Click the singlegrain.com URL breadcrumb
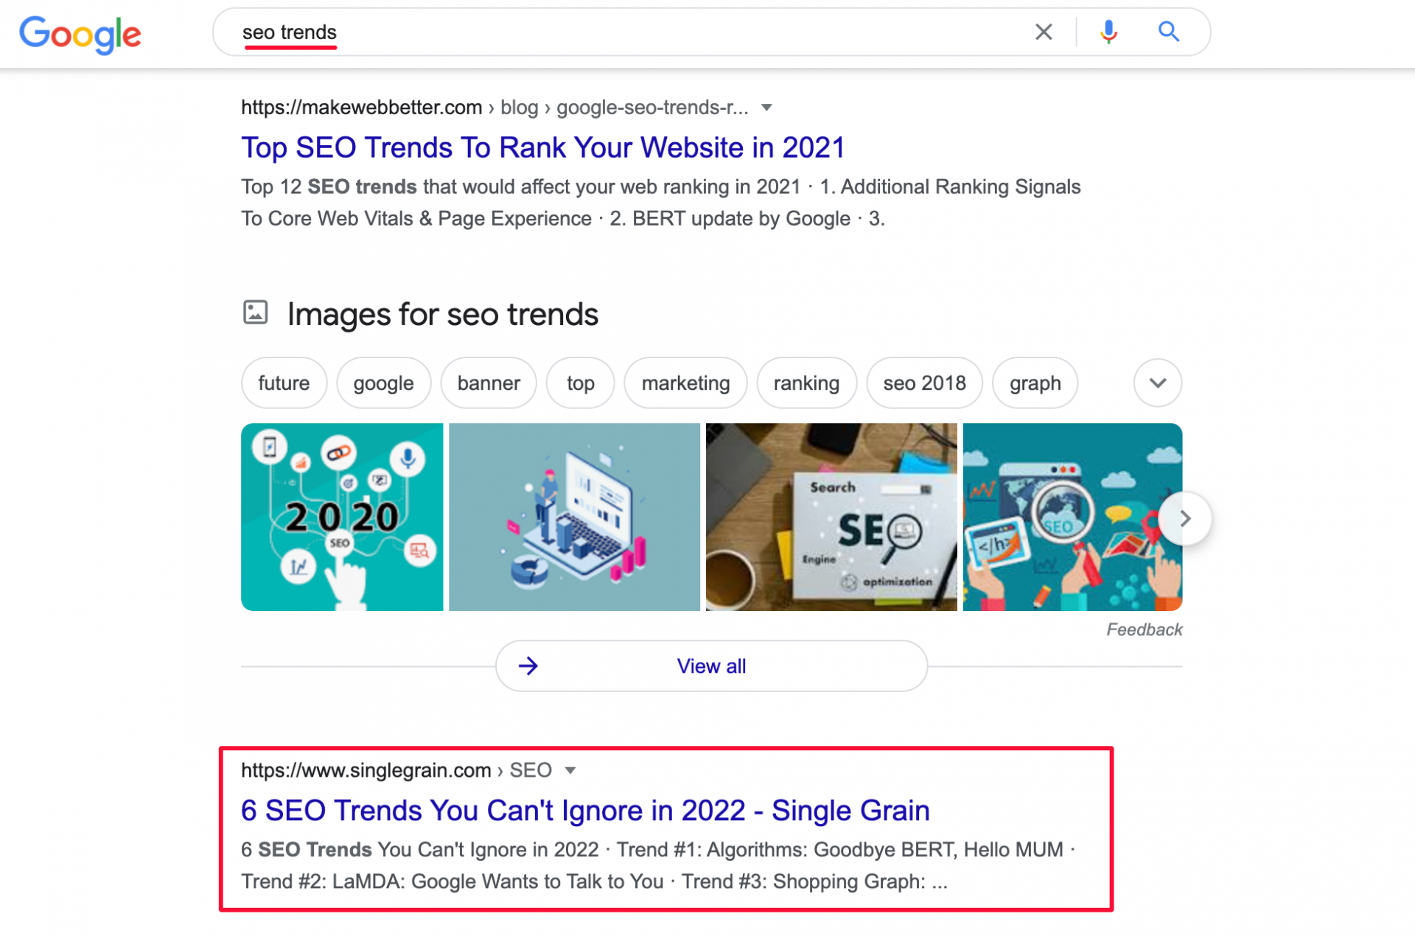This screenshot has width=1415, height=936. tap(396, 770)
